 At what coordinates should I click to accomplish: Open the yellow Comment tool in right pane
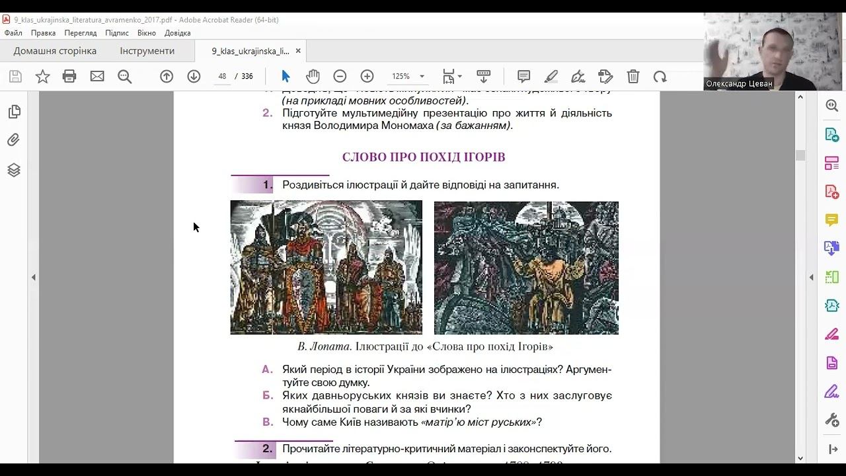[x=831, y=220]
